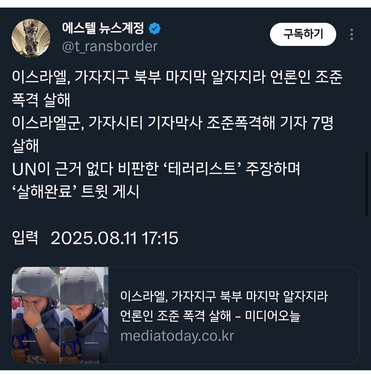The width and height of the screenshot is (371, 375).
Task: Click the blue verified badge icon
Action: 155,28
